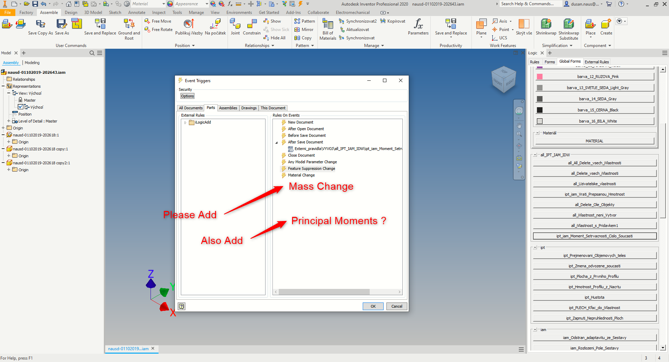Open the Material dropdown in quick access toolbar
Screen dimensions: 669x362
tap(163, 4)
